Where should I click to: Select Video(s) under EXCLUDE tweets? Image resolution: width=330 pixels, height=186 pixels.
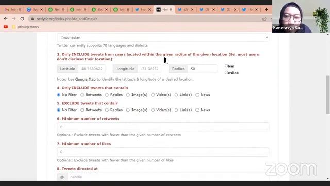153,110
